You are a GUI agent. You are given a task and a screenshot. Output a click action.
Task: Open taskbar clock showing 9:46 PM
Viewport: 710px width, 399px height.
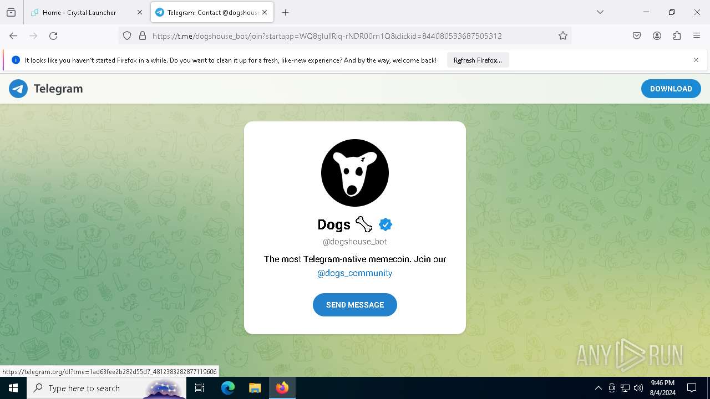(x=663, y=388)
